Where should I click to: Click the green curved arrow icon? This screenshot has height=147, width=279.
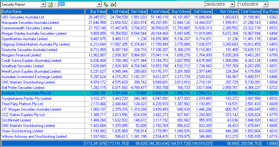click(106, 4)
